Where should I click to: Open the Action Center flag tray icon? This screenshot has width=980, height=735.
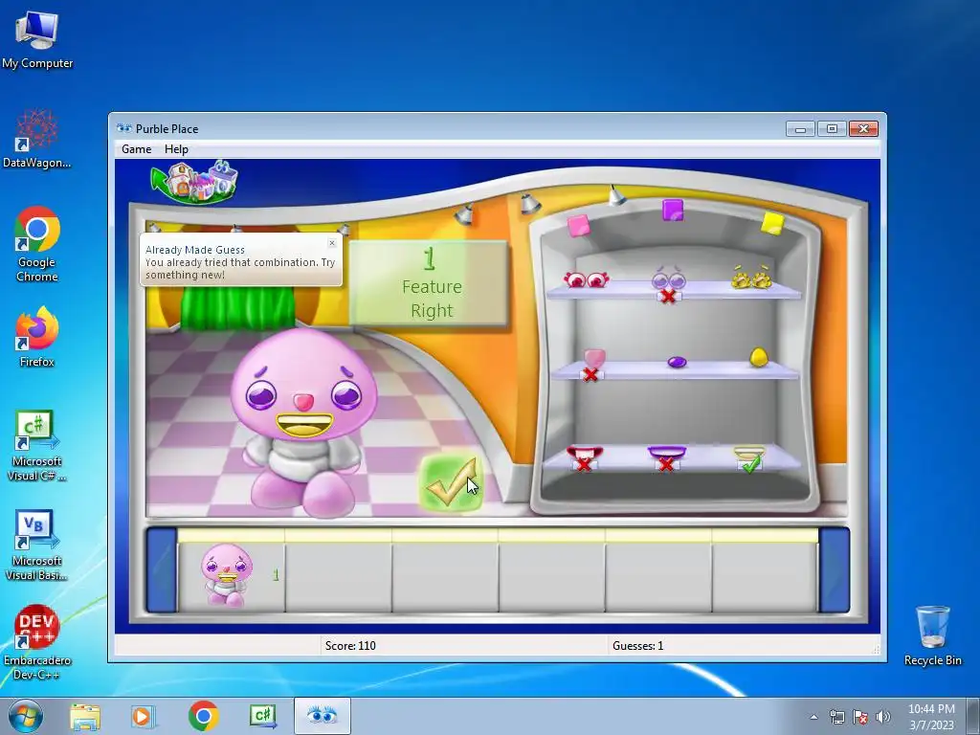pos(860,717)
